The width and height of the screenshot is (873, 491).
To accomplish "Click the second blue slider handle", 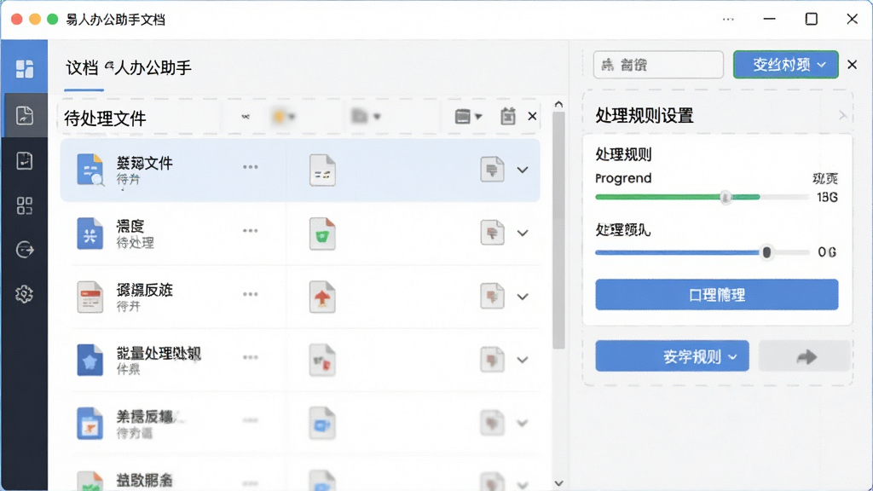I will tap(766, 252).
